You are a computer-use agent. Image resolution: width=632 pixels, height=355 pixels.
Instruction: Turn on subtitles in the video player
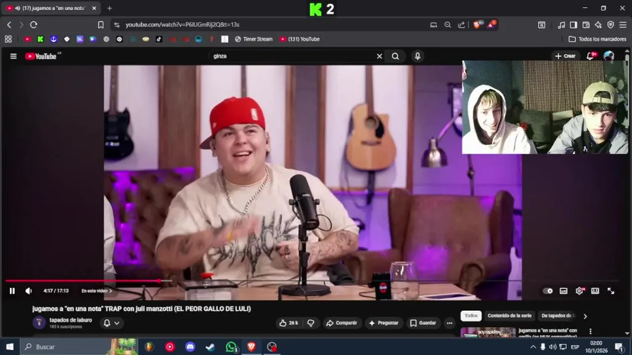563,291
